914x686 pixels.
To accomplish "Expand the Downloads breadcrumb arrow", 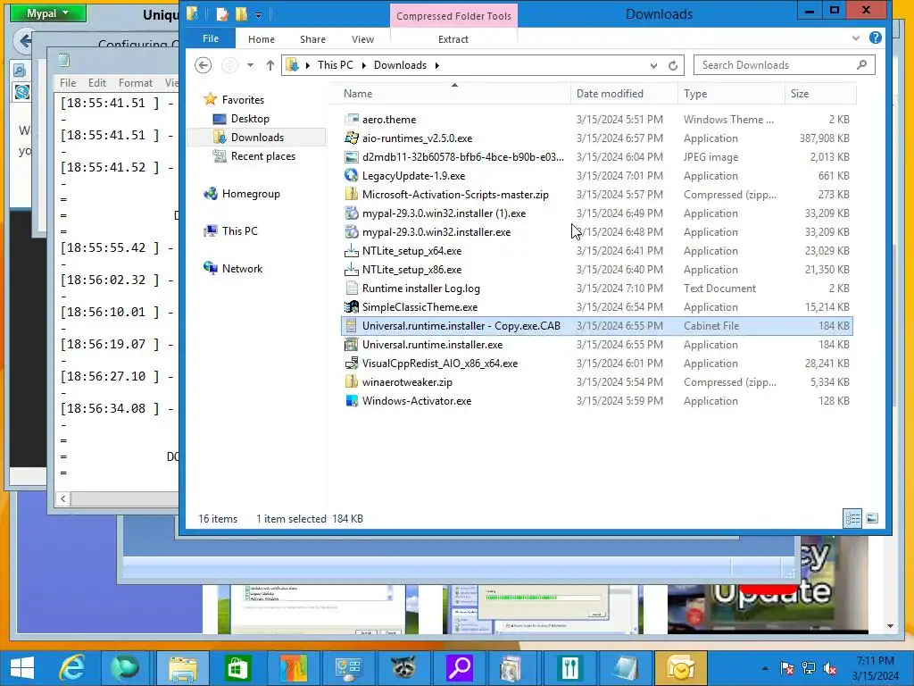I will coord(436,65).
